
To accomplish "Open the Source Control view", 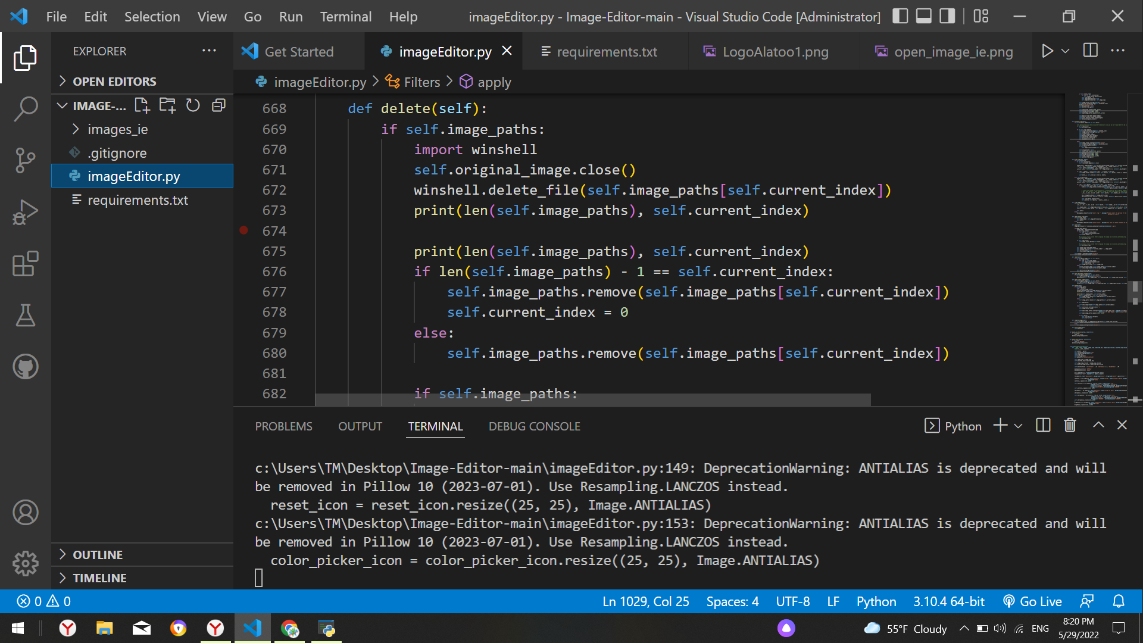I will point(26,160).
